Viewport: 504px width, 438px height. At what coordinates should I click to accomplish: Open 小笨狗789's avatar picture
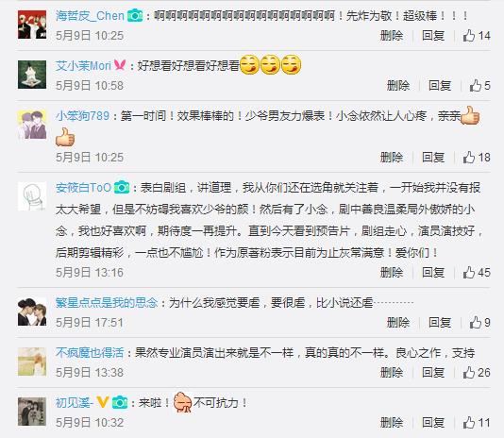pyautogui.click(x=32, y=125)
